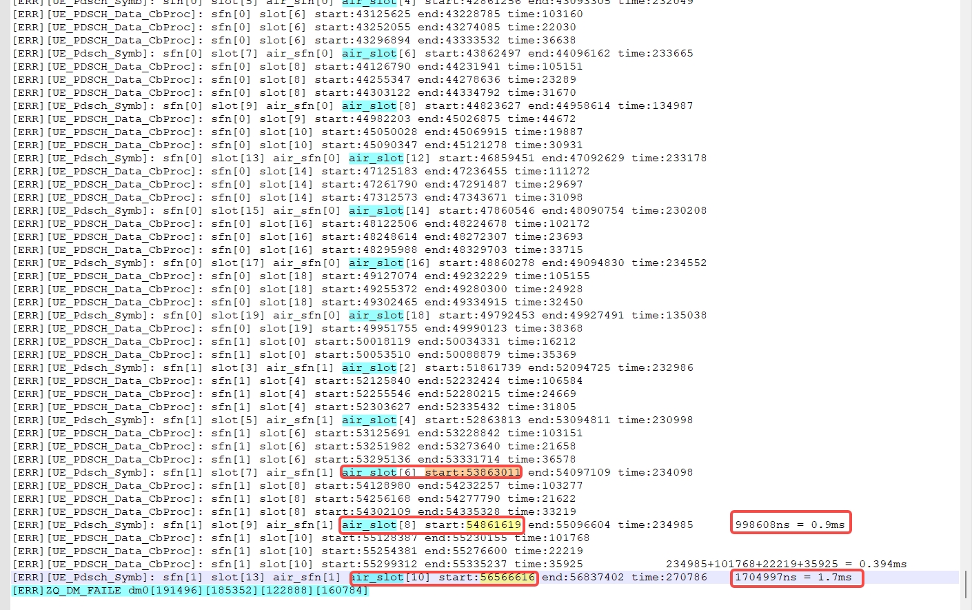Click orange highlighted start:53863011 text
The height and width of the screenshot is (610, 972).
pos(472,473)
